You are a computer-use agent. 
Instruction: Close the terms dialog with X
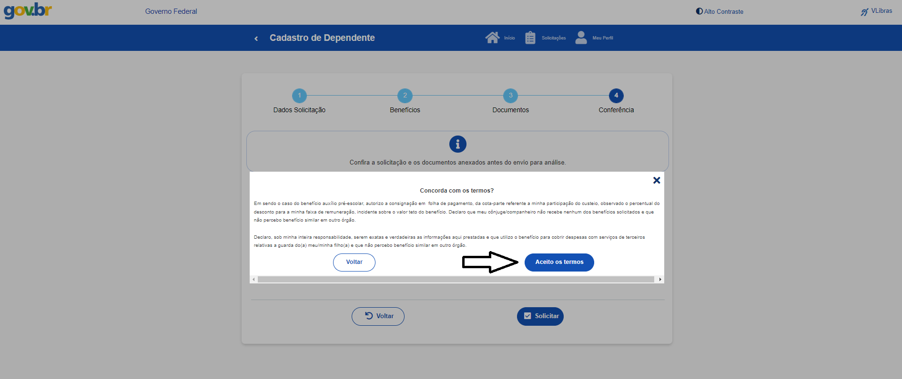point(657,180)
